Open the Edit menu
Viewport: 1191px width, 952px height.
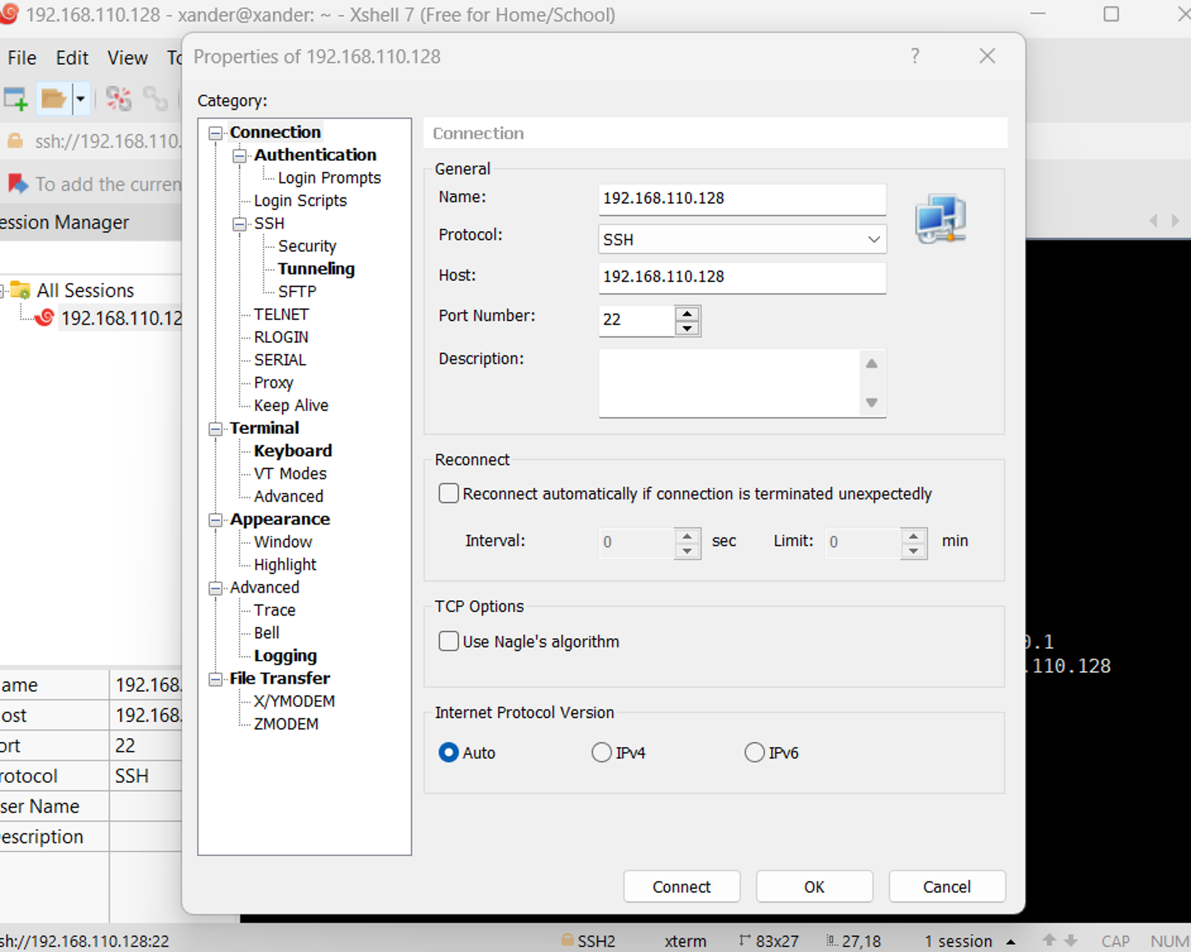(72, 58)
